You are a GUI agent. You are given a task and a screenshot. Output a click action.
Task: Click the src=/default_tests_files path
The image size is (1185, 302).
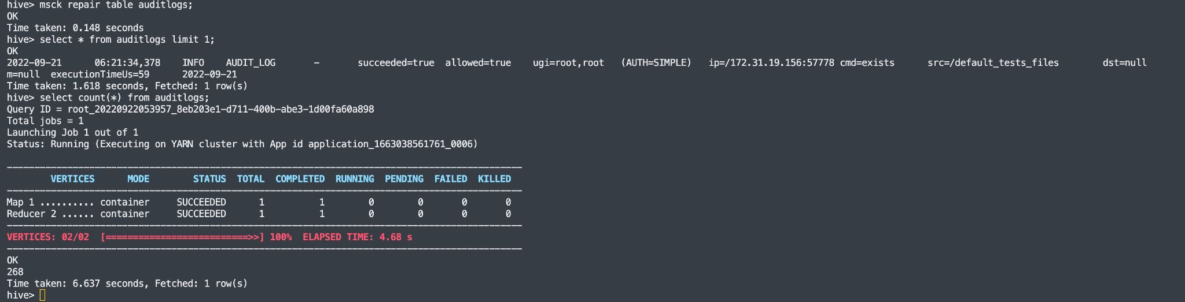pyautogui.click(x=993, y=62)
